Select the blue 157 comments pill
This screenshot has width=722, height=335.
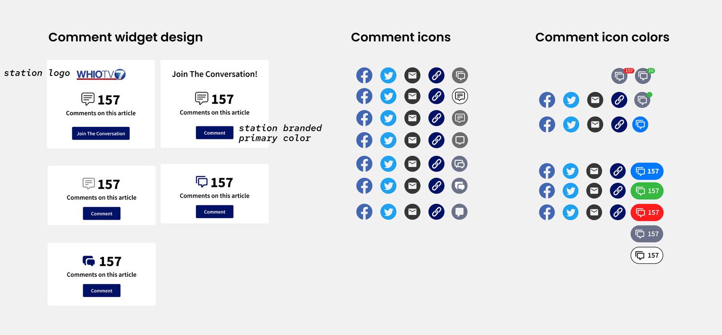pyautogui.click(x=647, y=171)
